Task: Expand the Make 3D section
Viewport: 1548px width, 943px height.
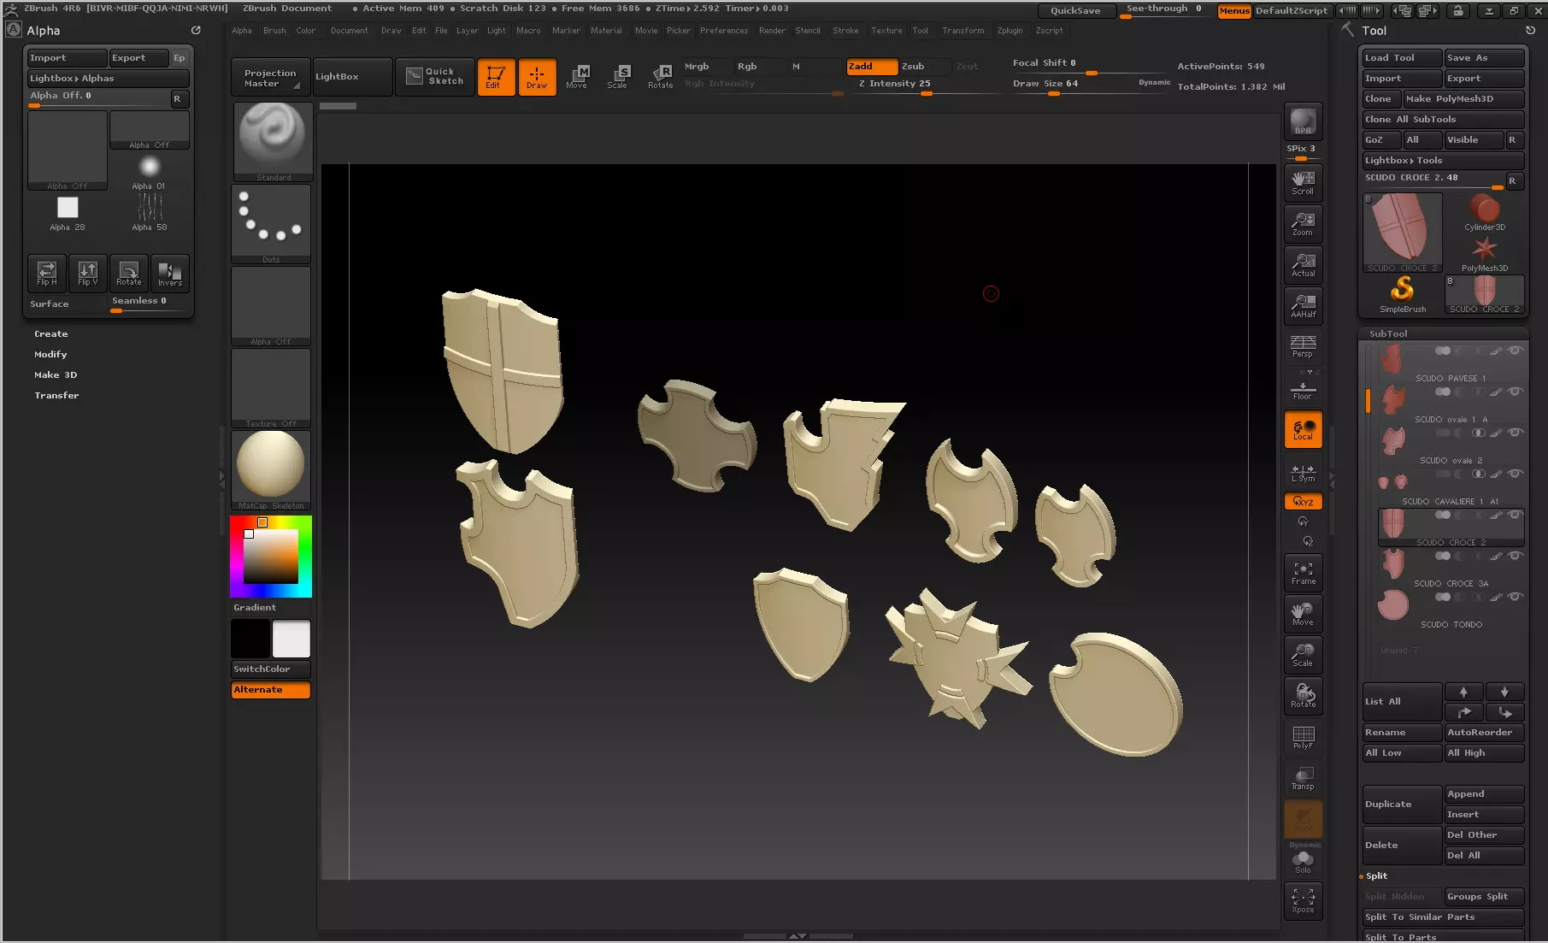Action: coord(56,375)
